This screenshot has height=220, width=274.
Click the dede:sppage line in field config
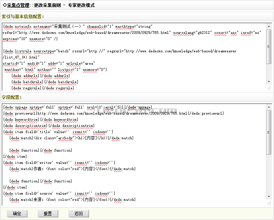[x=77, y=107]
